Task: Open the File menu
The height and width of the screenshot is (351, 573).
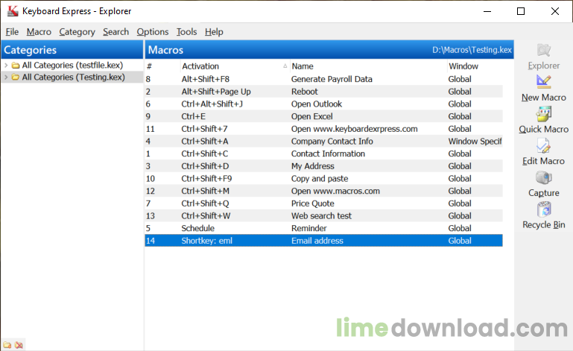Action: [12, 32]
